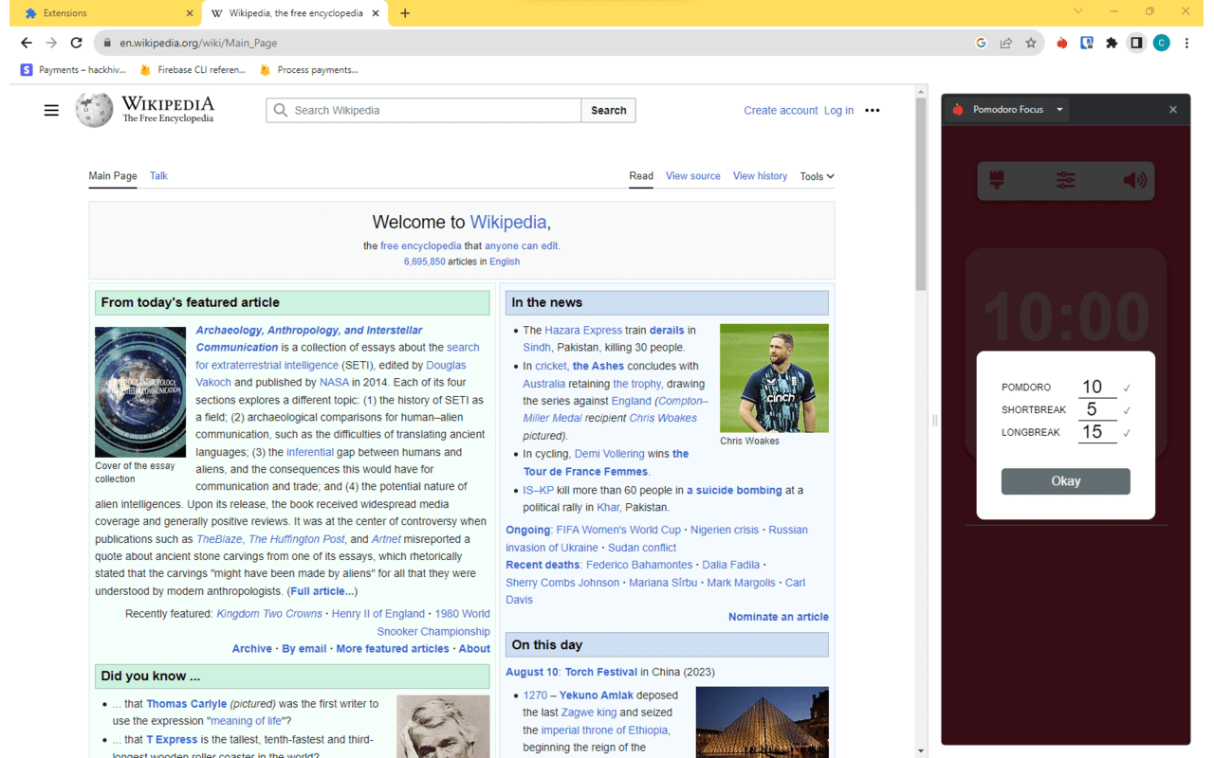Click the side panel resize handle
The image size is (1214, 758).
coord(934,421)
